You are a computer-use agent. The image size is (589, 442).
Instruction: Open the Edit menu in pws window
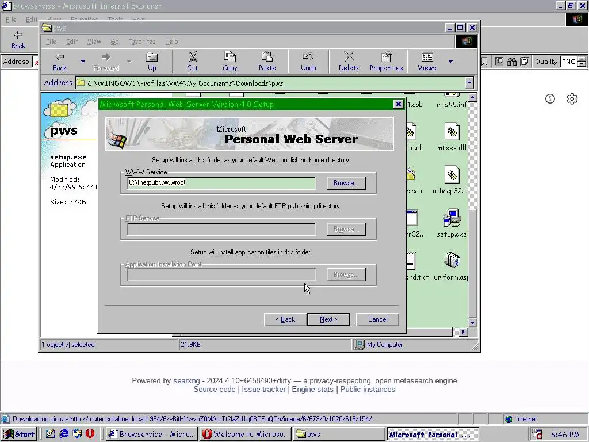point(72,41)
